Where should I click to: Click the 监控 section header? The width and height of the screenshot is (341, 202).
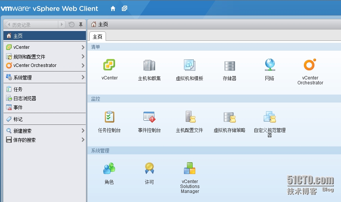coord(214,99)
